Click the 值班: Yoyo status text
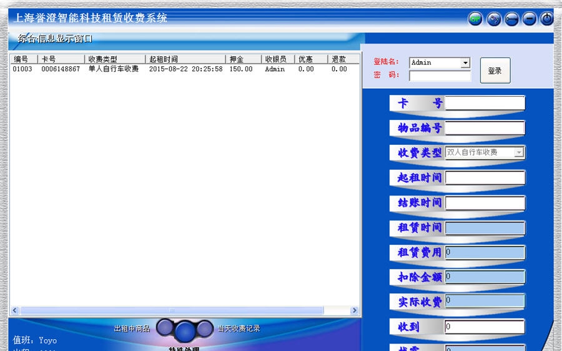 (35, 340)
